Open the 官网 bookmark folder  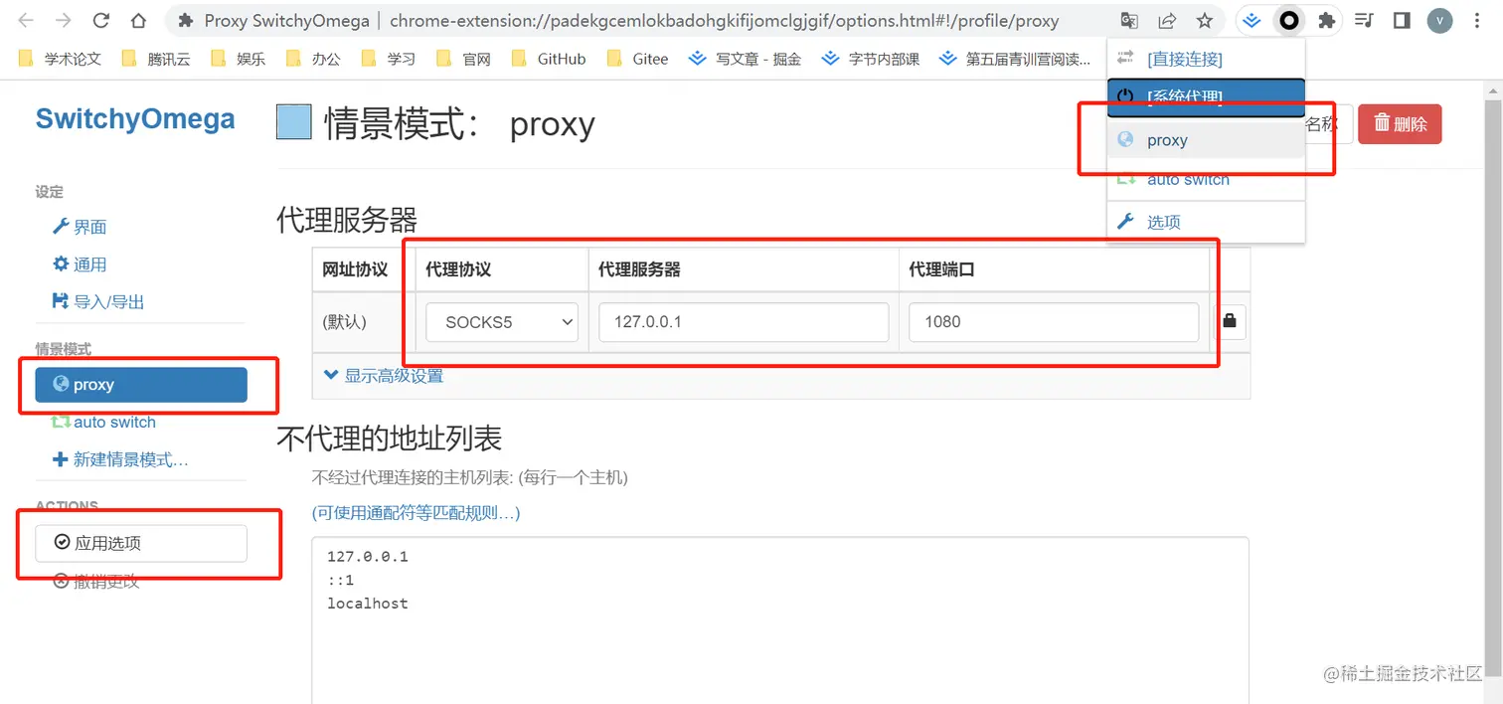click(x=464, y=59)
